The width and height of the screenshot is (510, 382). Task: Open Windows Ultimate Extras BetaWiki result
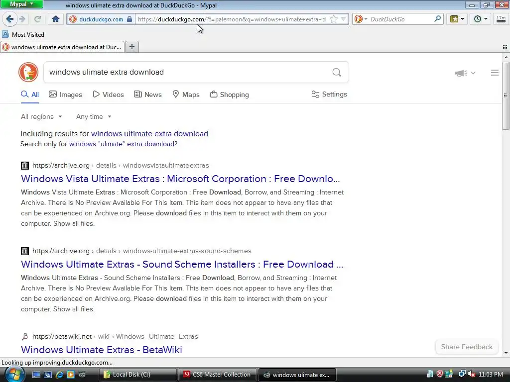click(x=102, y=350)
